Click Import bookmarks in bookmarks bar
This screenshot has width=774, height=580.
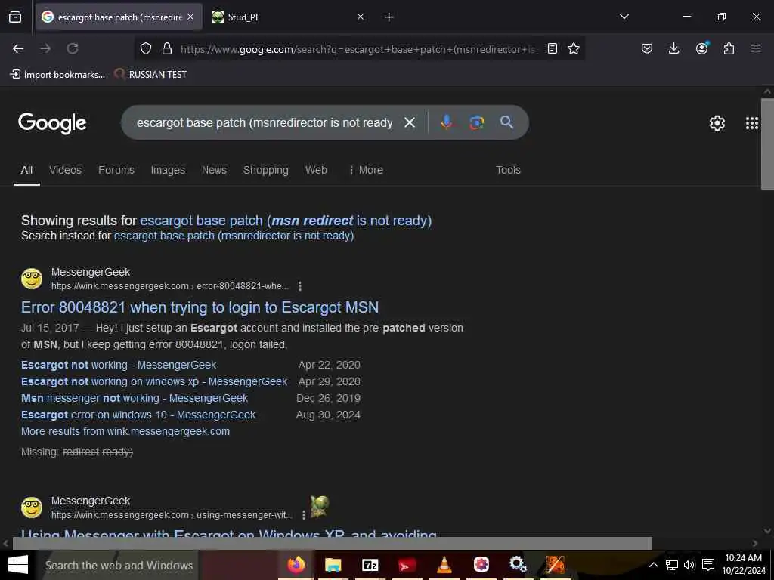[x=57, y=75]
